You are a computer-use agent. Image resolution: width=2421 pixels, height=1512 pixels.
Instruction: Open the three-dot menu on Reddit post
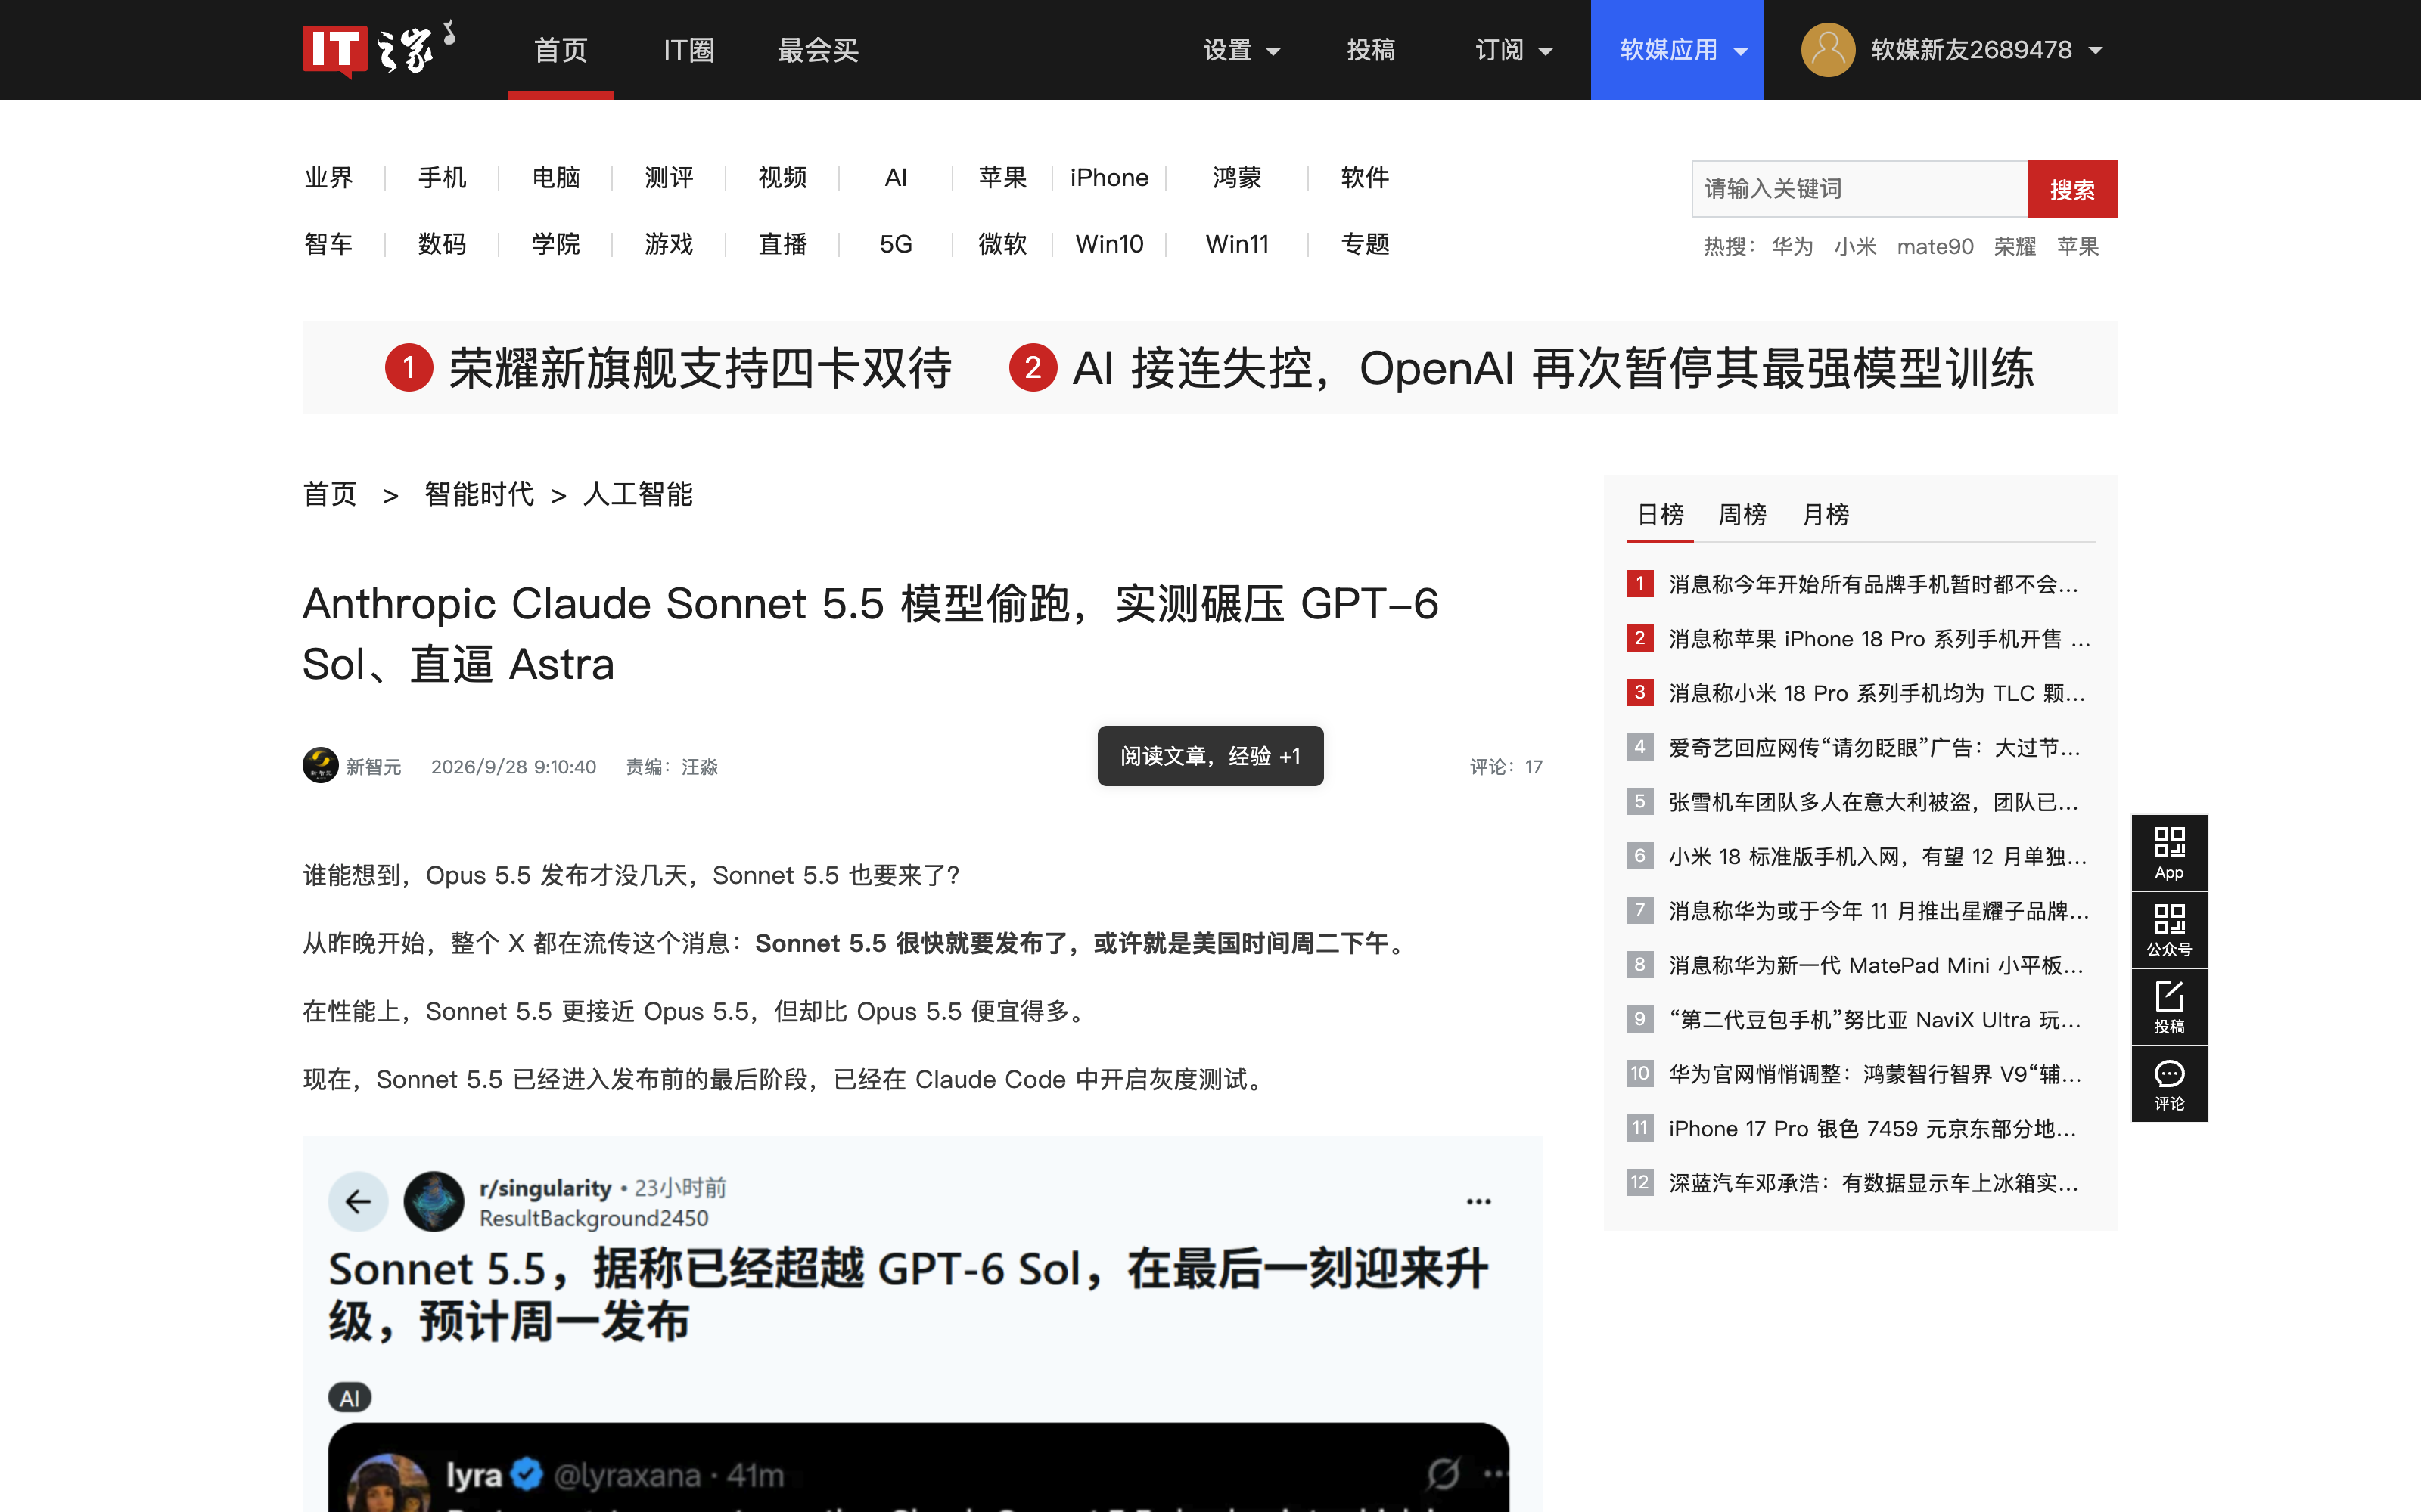point(1478,1201)
